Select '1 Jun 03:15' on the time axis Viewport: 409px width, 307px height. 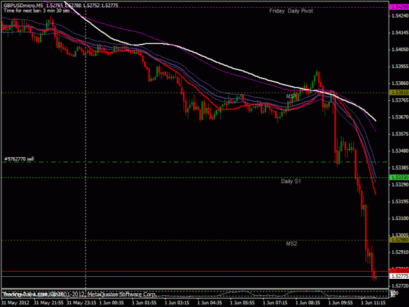pos(177,303)
